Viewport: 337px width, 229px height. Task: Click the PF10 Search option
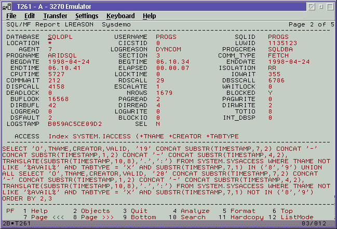[x=193, y=217]
